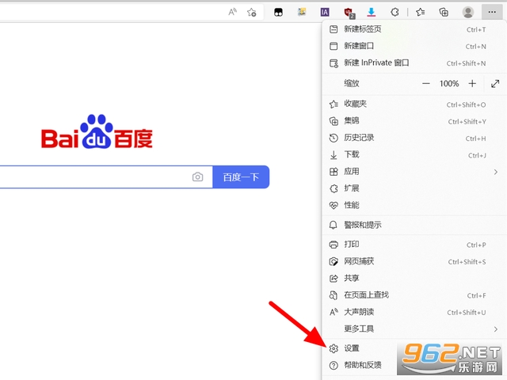507x380 pixels.
Task: Open the Favorites toolbar icon
Action: [421, 13]
